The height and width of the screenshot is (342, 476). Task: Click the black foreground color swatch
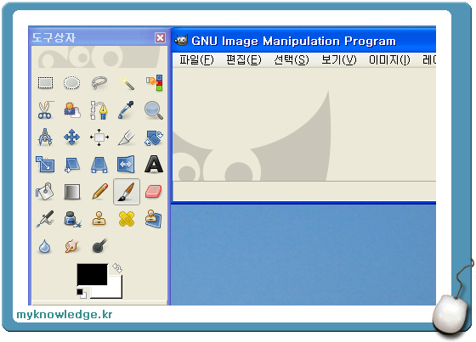pyautogui.click(x=92, y=274)
